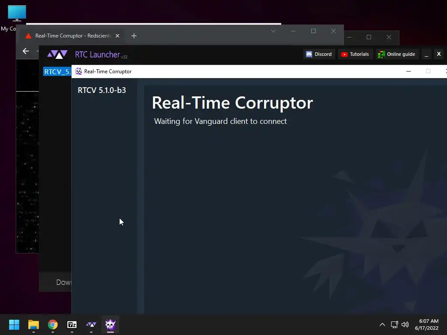Open network status tray icon
Image resolution: width=447 pixels, height=335 pixels.
395,325
